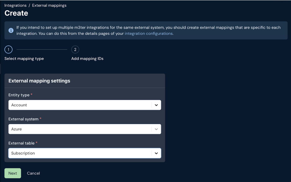
Task: Click the External table chevron arrow
Action: (156, 153)
